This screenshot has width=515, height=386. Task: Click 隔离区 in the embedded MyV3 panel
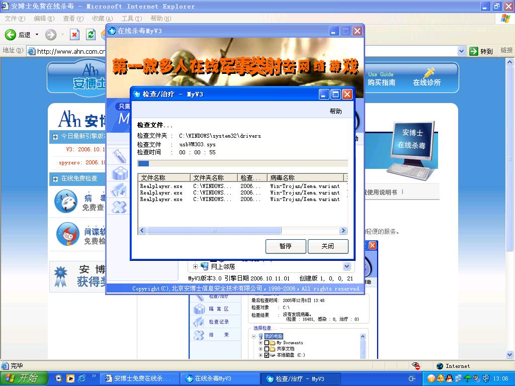click(219, 309)
